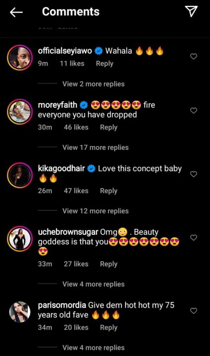This screenshot has width=210, height=356.
Task: Like moreyfaith's comment with heart
Action: click(x=194, y=111)
